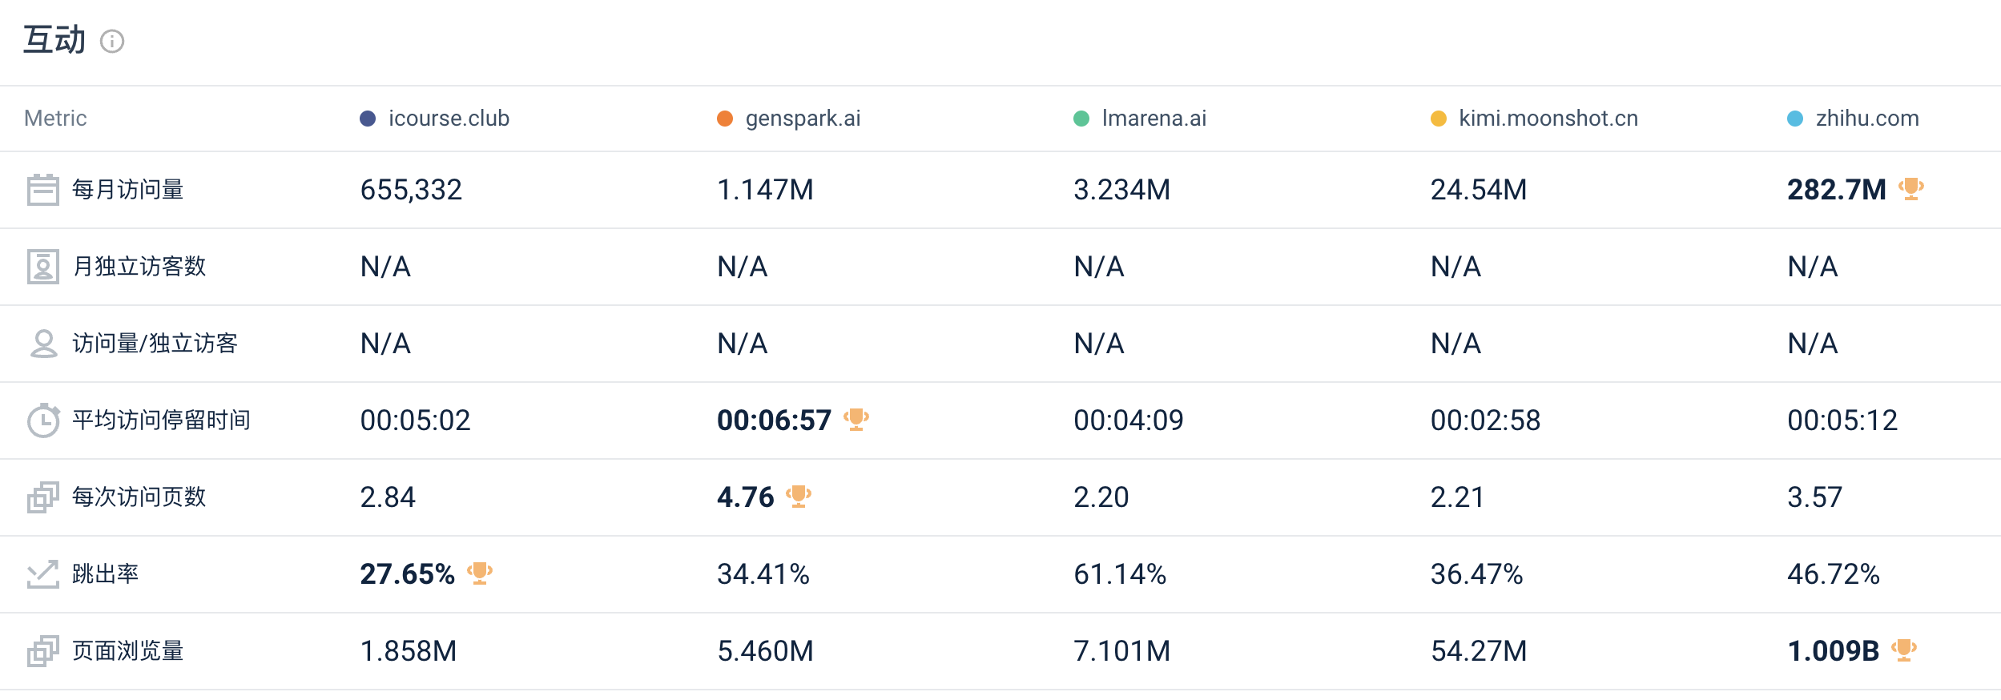Click the 3.234M monthly visits value
This screenshot has height=700, width=2001.
(1121, 190)
